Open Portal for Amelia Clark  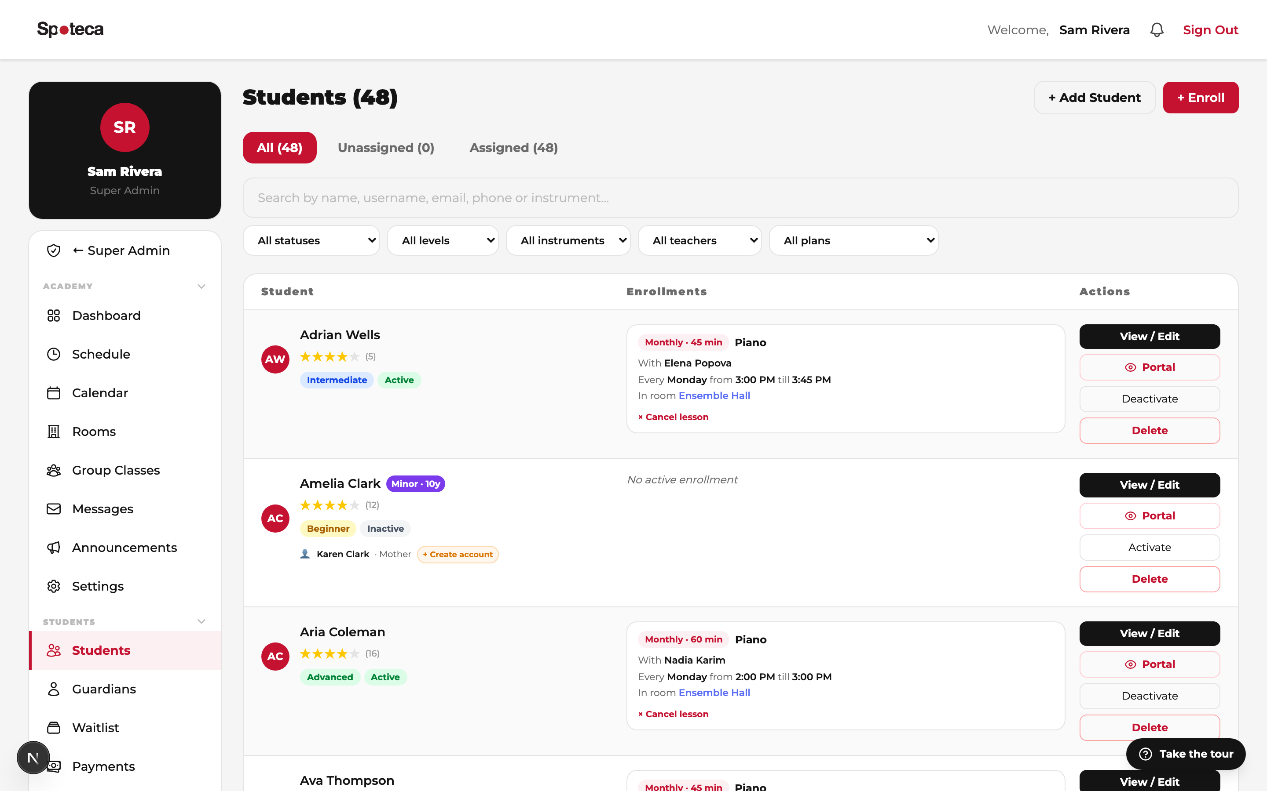(1150, 516)
